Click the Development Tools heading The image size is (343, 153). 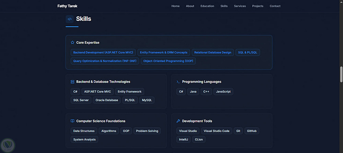click(x=197, y=121)
